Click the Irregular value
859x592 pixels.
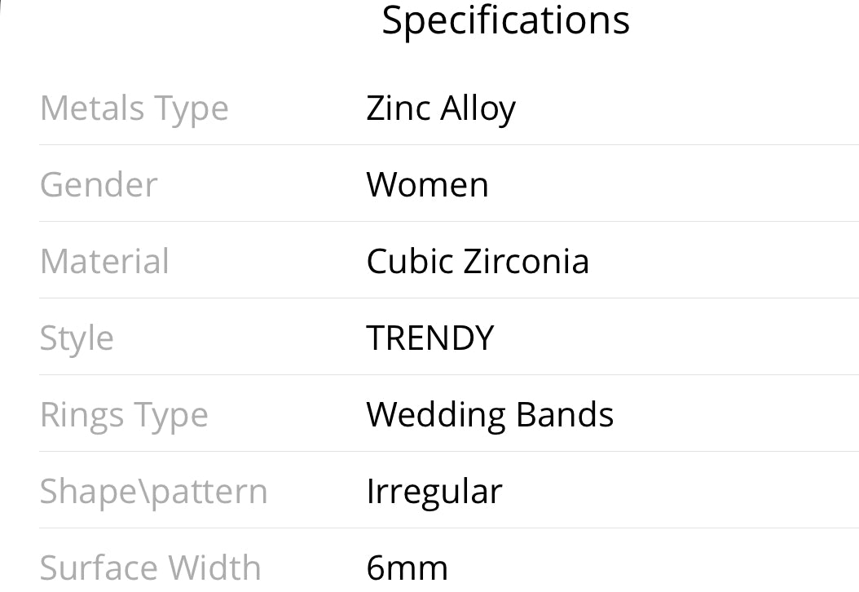(x=434, y=493)
